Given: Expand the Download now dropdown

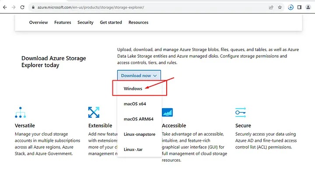Looking at the screenshot, I should 139,75.
